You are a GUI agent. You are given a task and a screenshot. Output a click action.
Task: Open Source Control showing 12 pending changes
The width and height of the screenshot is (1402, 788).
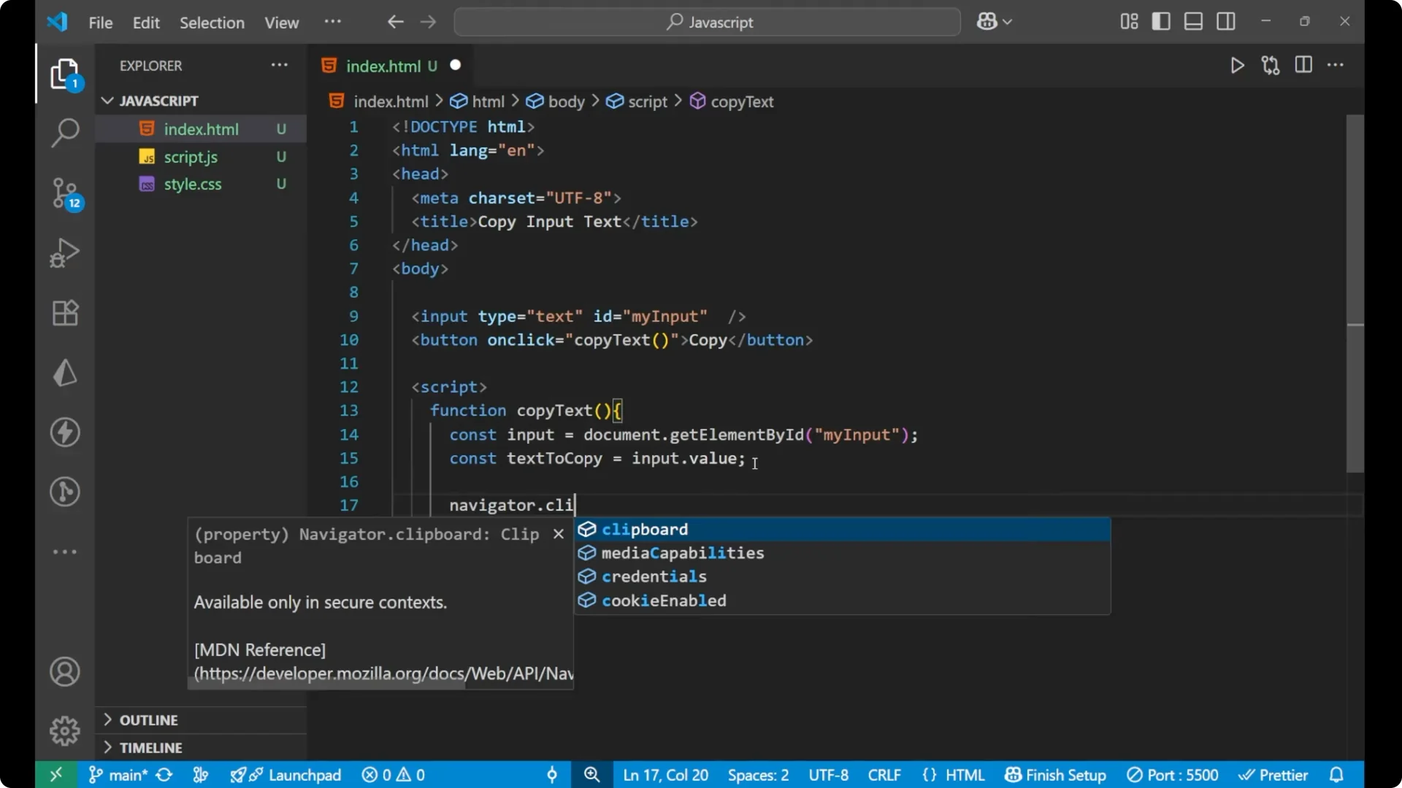coord(64,193)
